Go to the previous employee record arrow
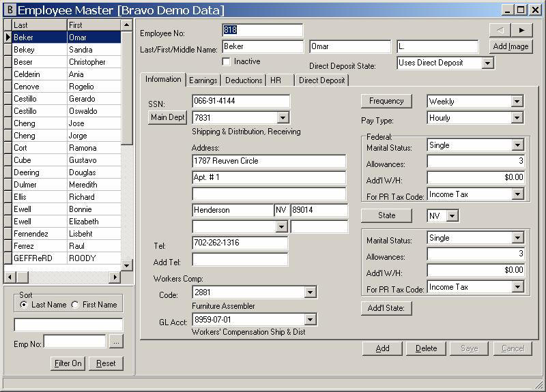Screen dimensions: 546x392 click(500, 30)
